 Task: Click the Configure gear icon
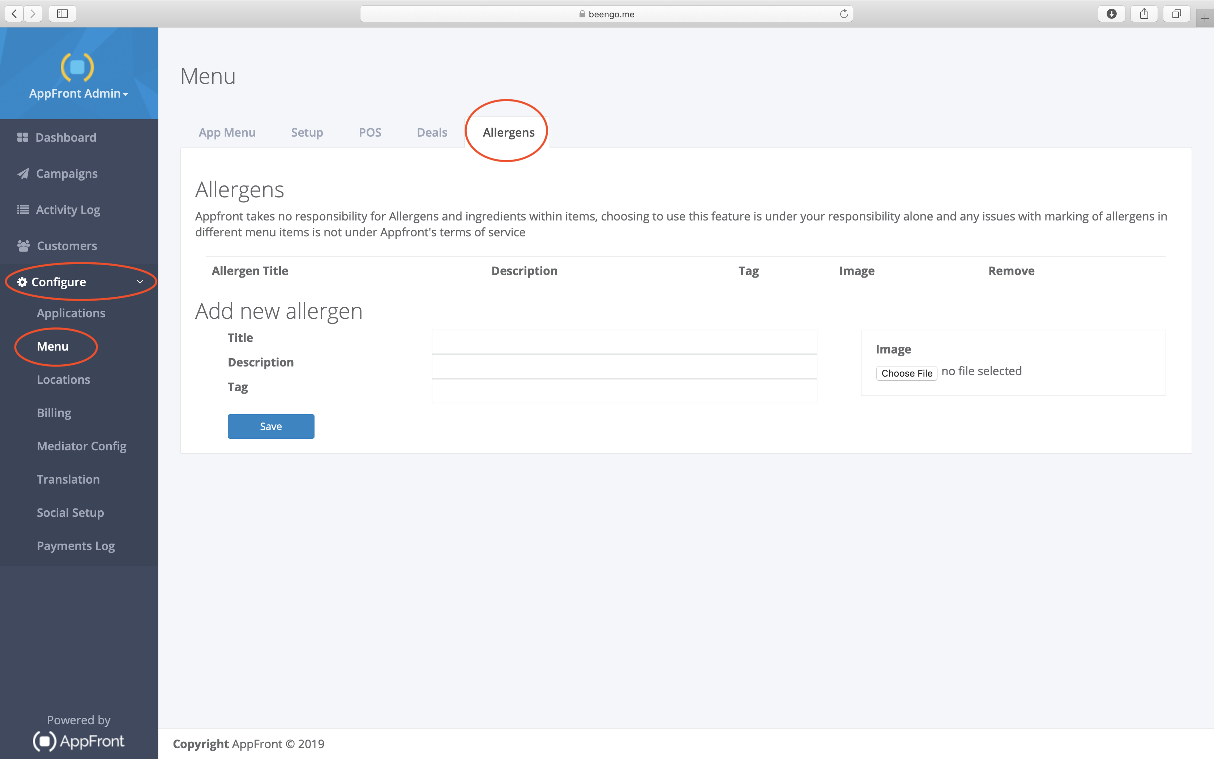pos(22,282)
